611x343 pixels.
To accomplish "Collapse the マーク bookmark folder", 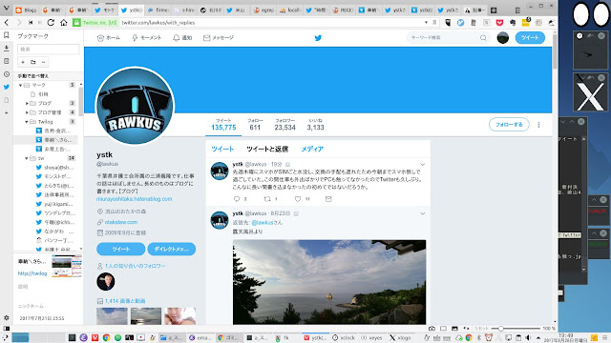I will pyautogui.click(x=20, y=85).
